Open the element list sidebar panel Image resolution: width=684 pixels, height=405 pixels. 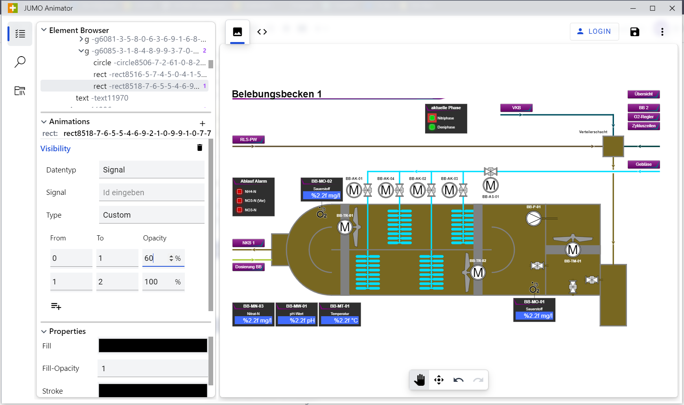pyautogui.click(x=20, y=34)
